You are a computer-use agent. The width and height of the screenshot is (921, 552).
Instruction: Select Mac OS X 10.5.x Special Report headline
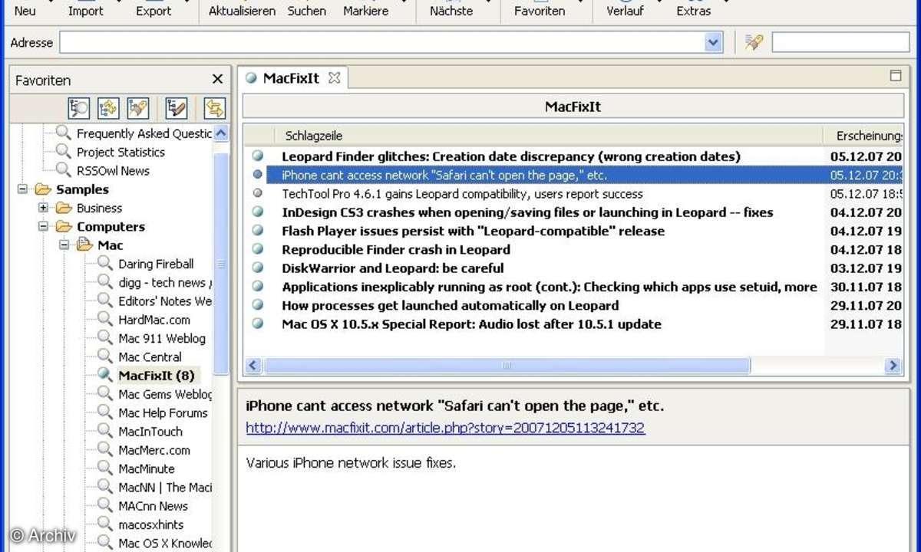point(471,324)
